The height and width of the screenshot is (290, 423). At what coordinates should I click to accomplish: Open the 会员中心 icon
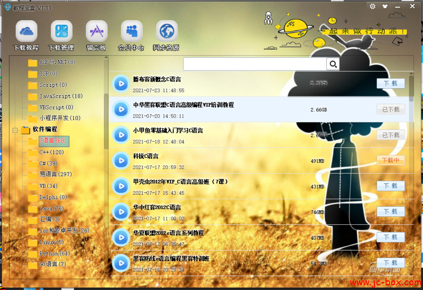(x=131, y=31)
